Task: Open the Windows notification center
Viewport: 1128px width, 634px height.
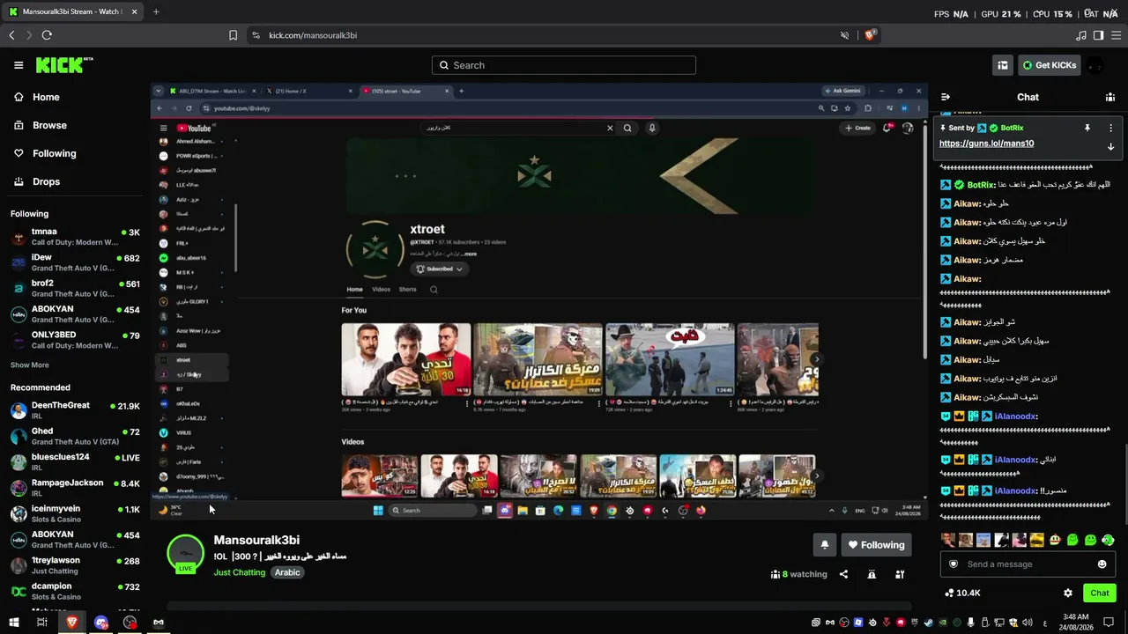Action: tap(1109, 623)
